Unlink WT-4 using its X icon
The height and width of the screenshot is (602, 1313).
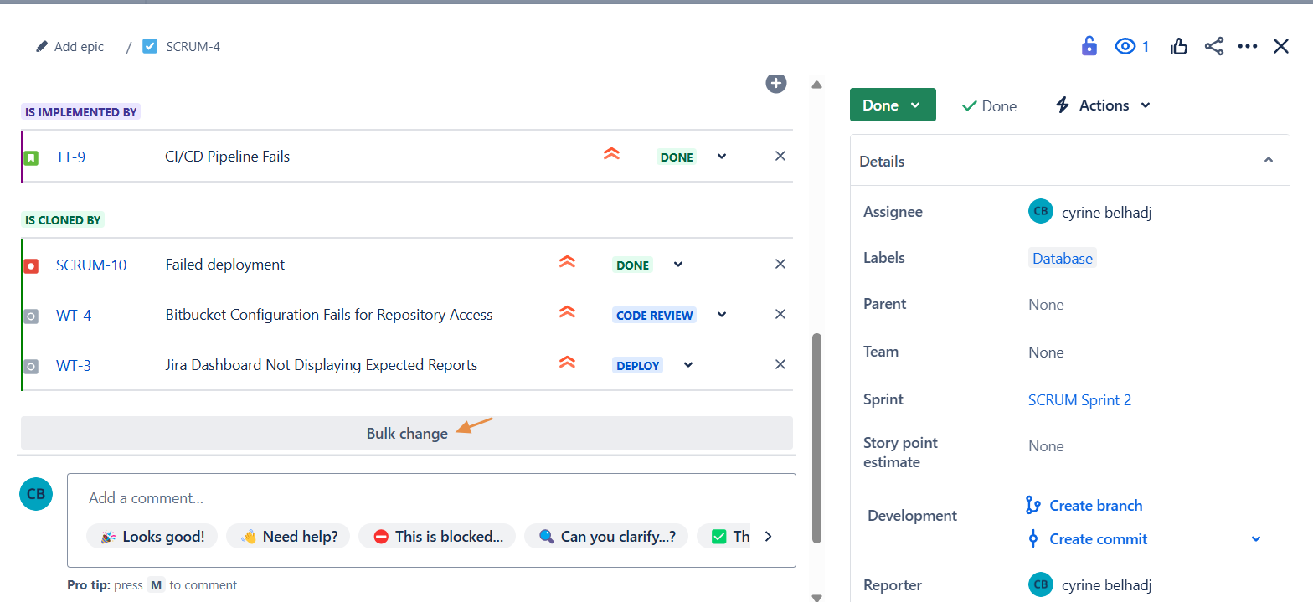[x=780, y=314]
